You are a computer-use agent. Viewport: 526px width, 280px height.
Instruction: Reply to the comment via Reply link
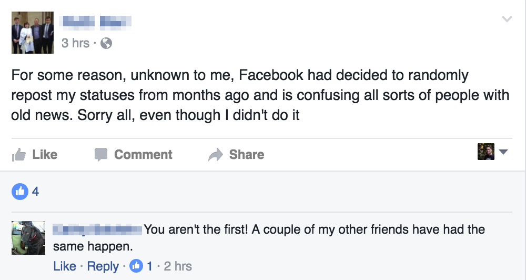point(103,266)
